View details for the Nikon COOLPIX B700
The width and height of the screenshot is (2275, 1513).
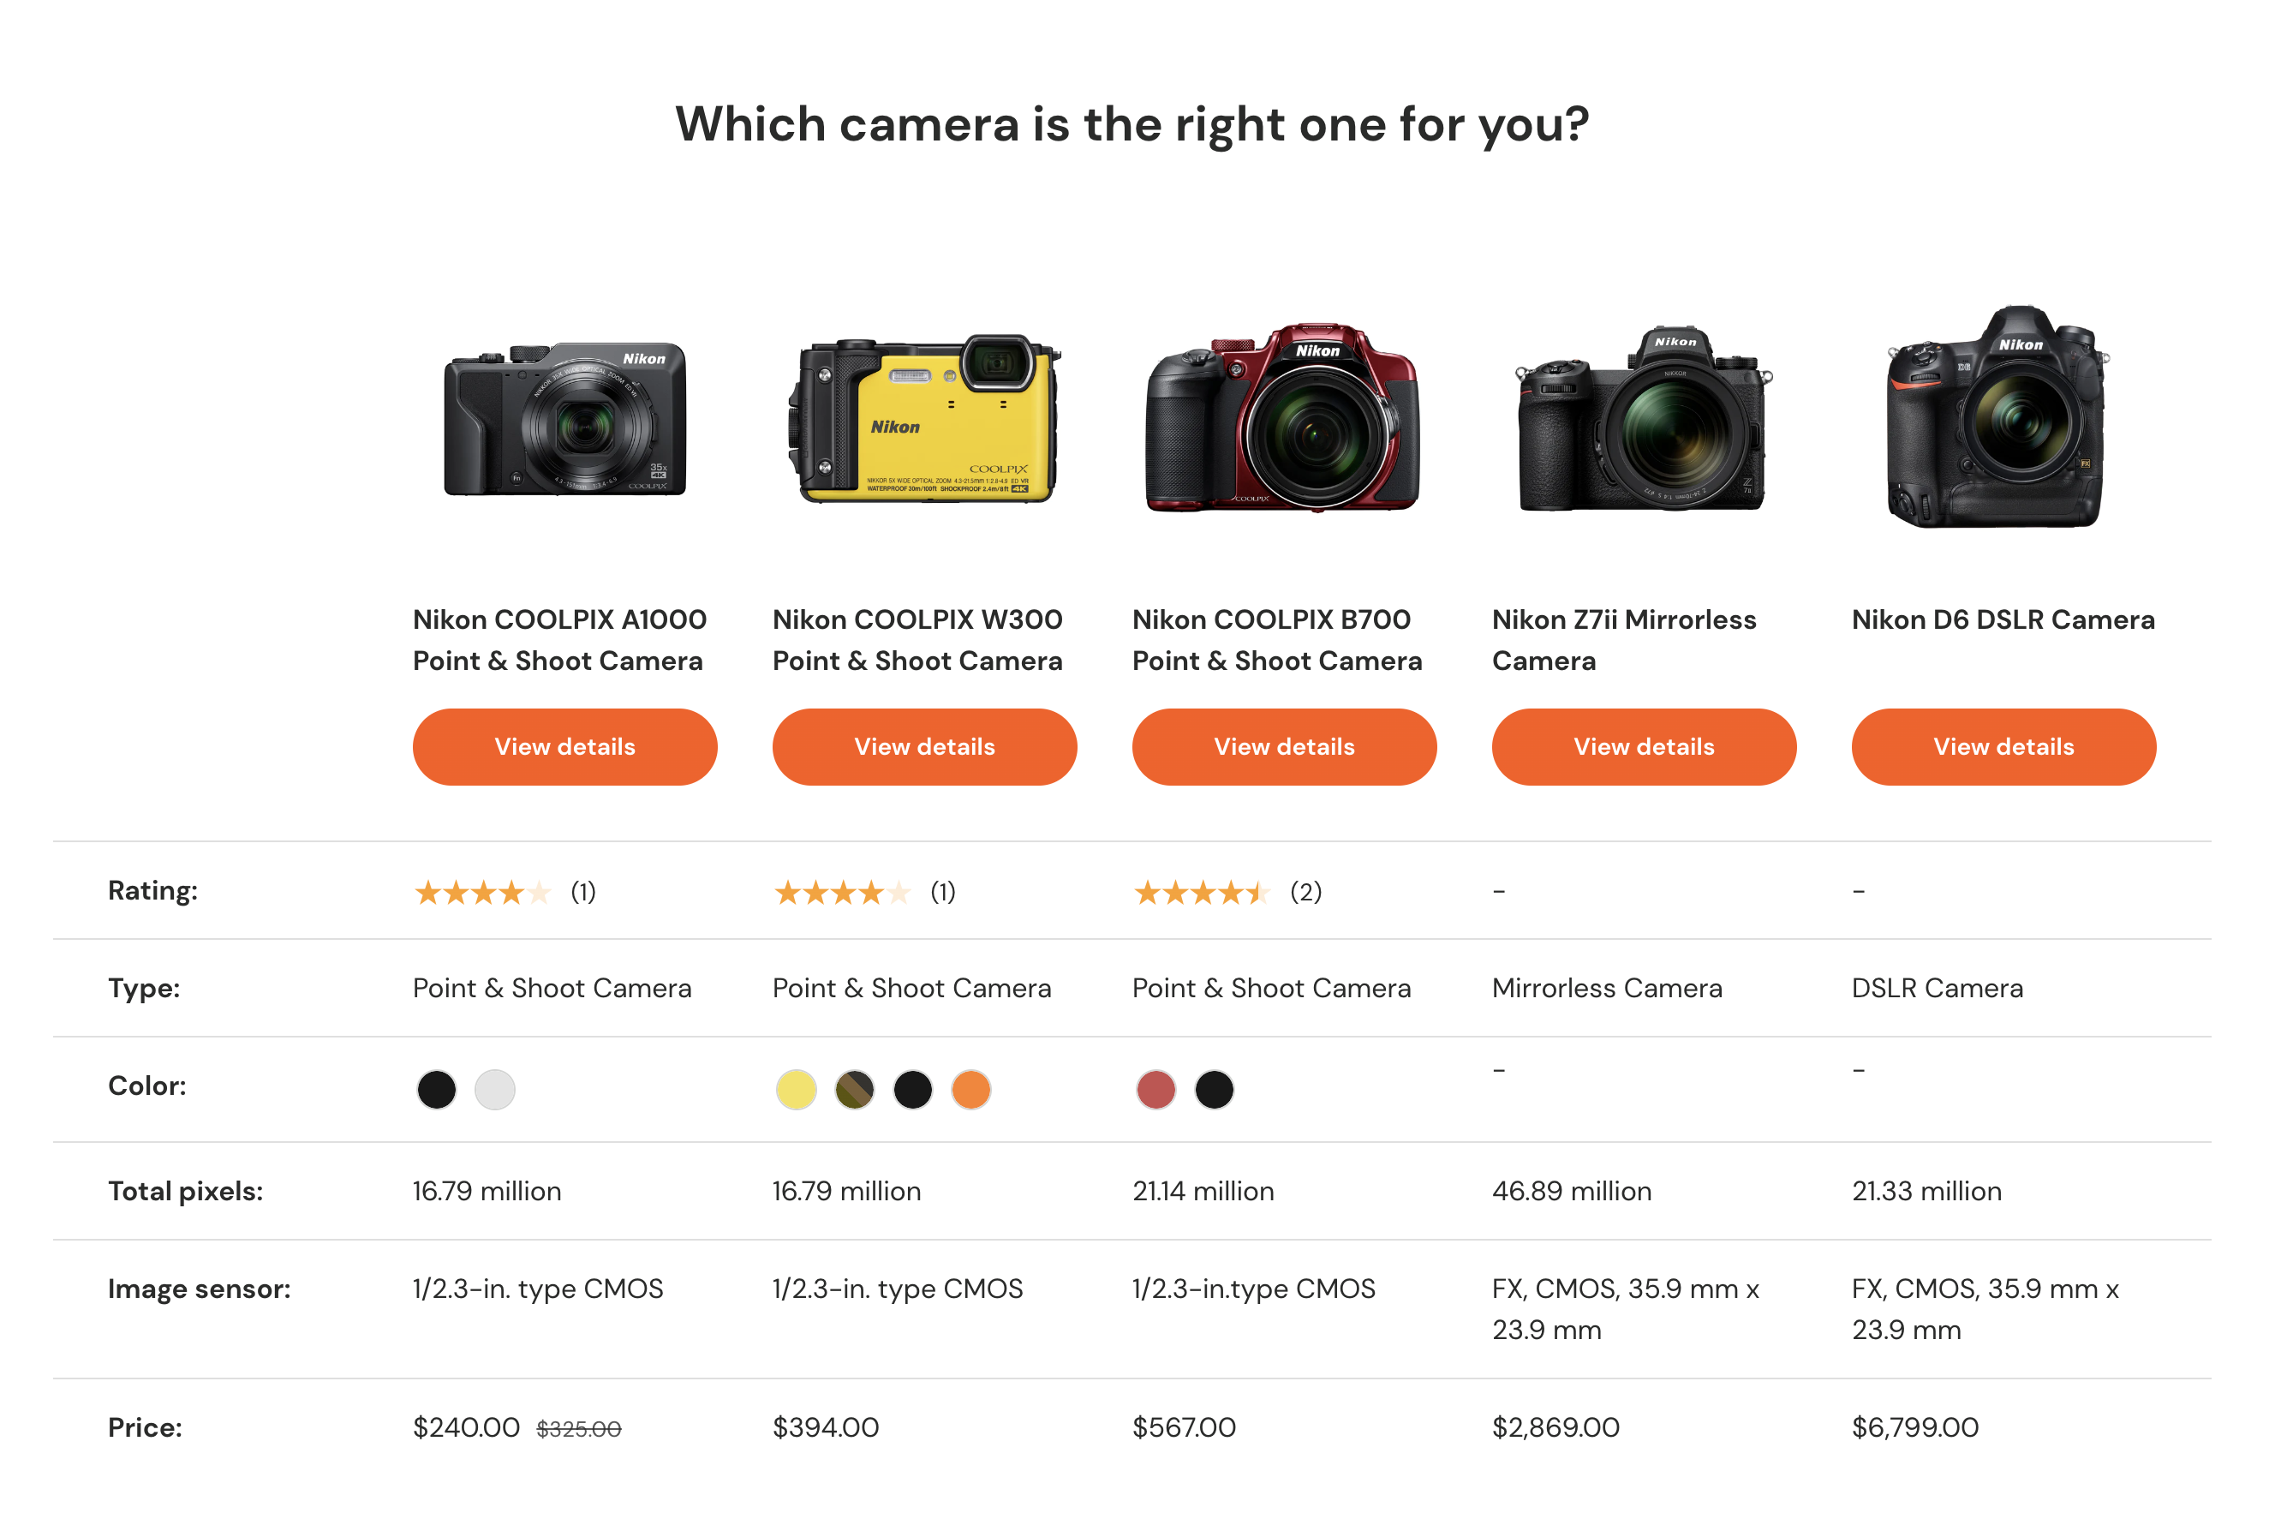(x=1283, y=746)
